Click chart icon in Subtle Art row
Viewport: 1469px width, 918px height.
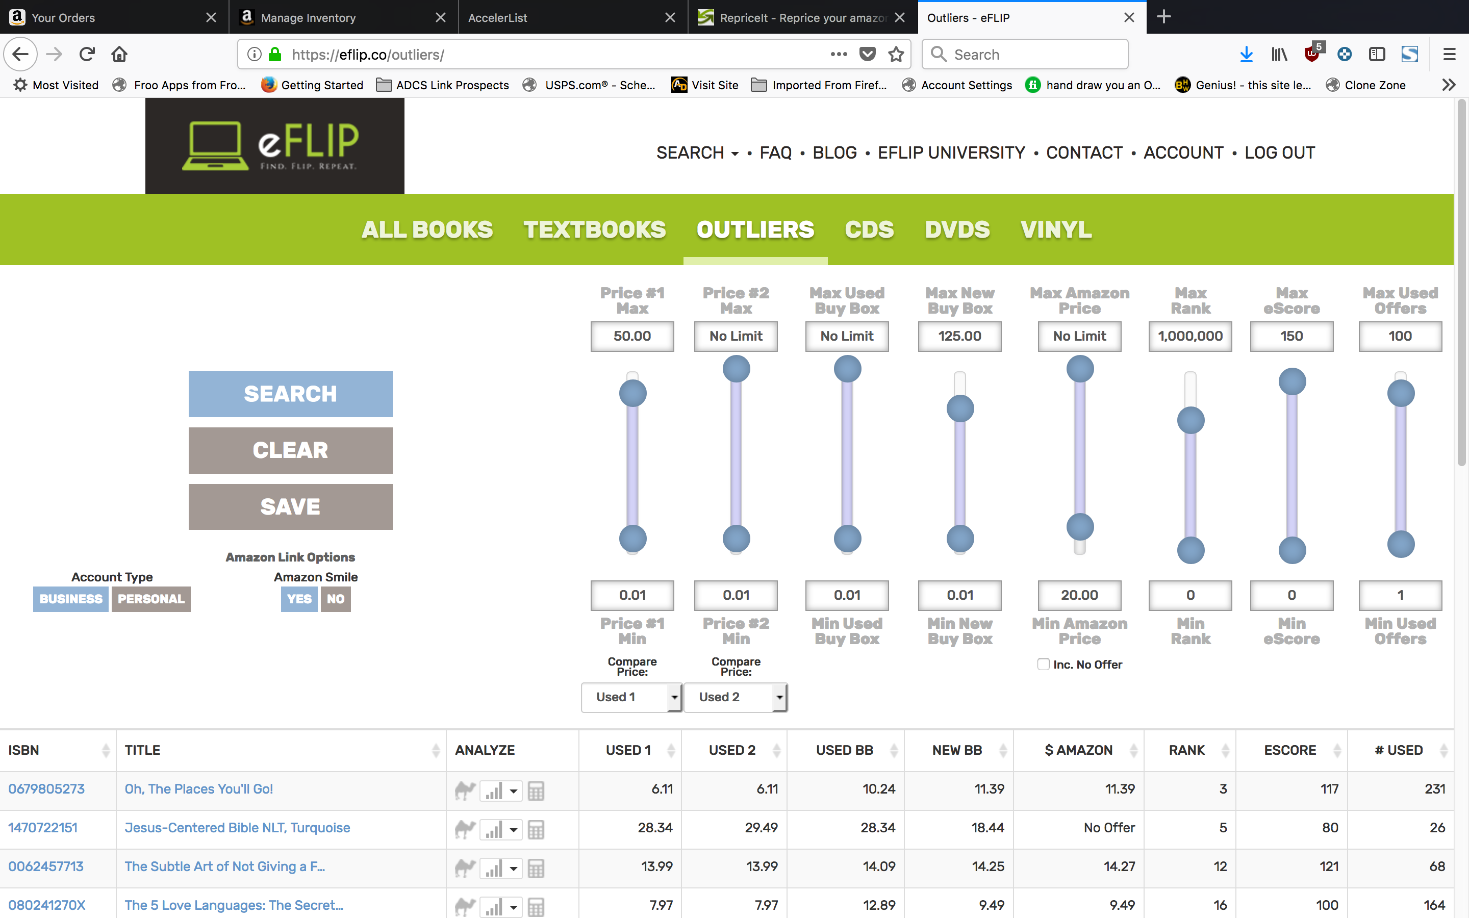494,868
